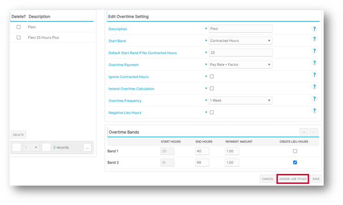Click the Assign Job Titles button
343x205 pixels.
coord(292,179)
